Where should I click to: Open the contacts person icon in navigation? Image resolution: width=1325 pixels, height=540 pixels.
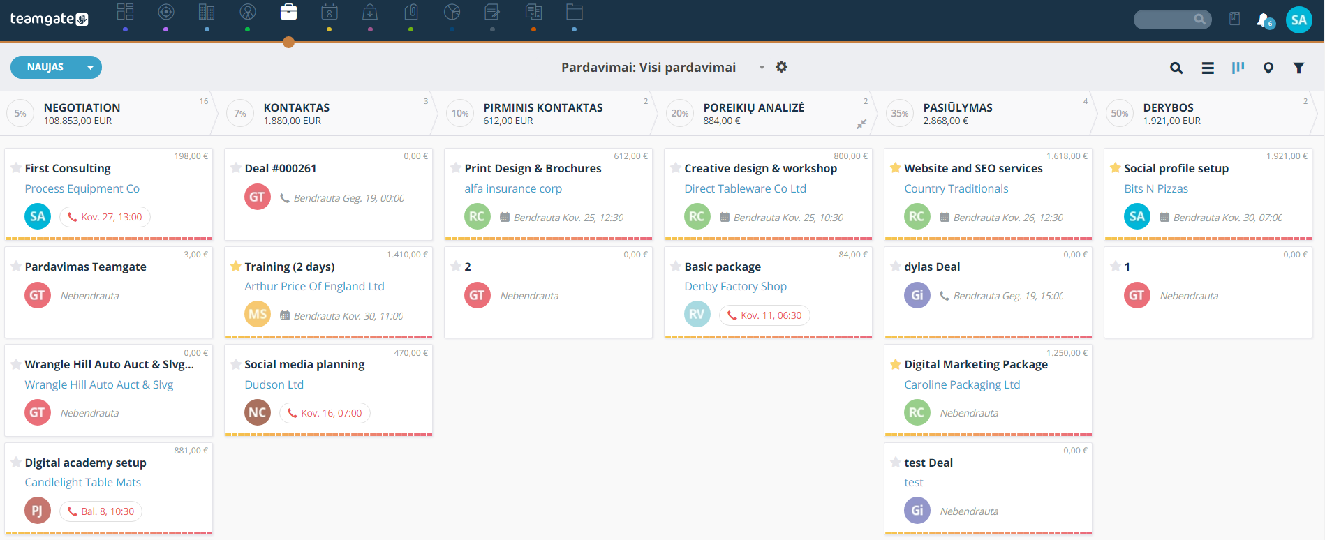248,12
